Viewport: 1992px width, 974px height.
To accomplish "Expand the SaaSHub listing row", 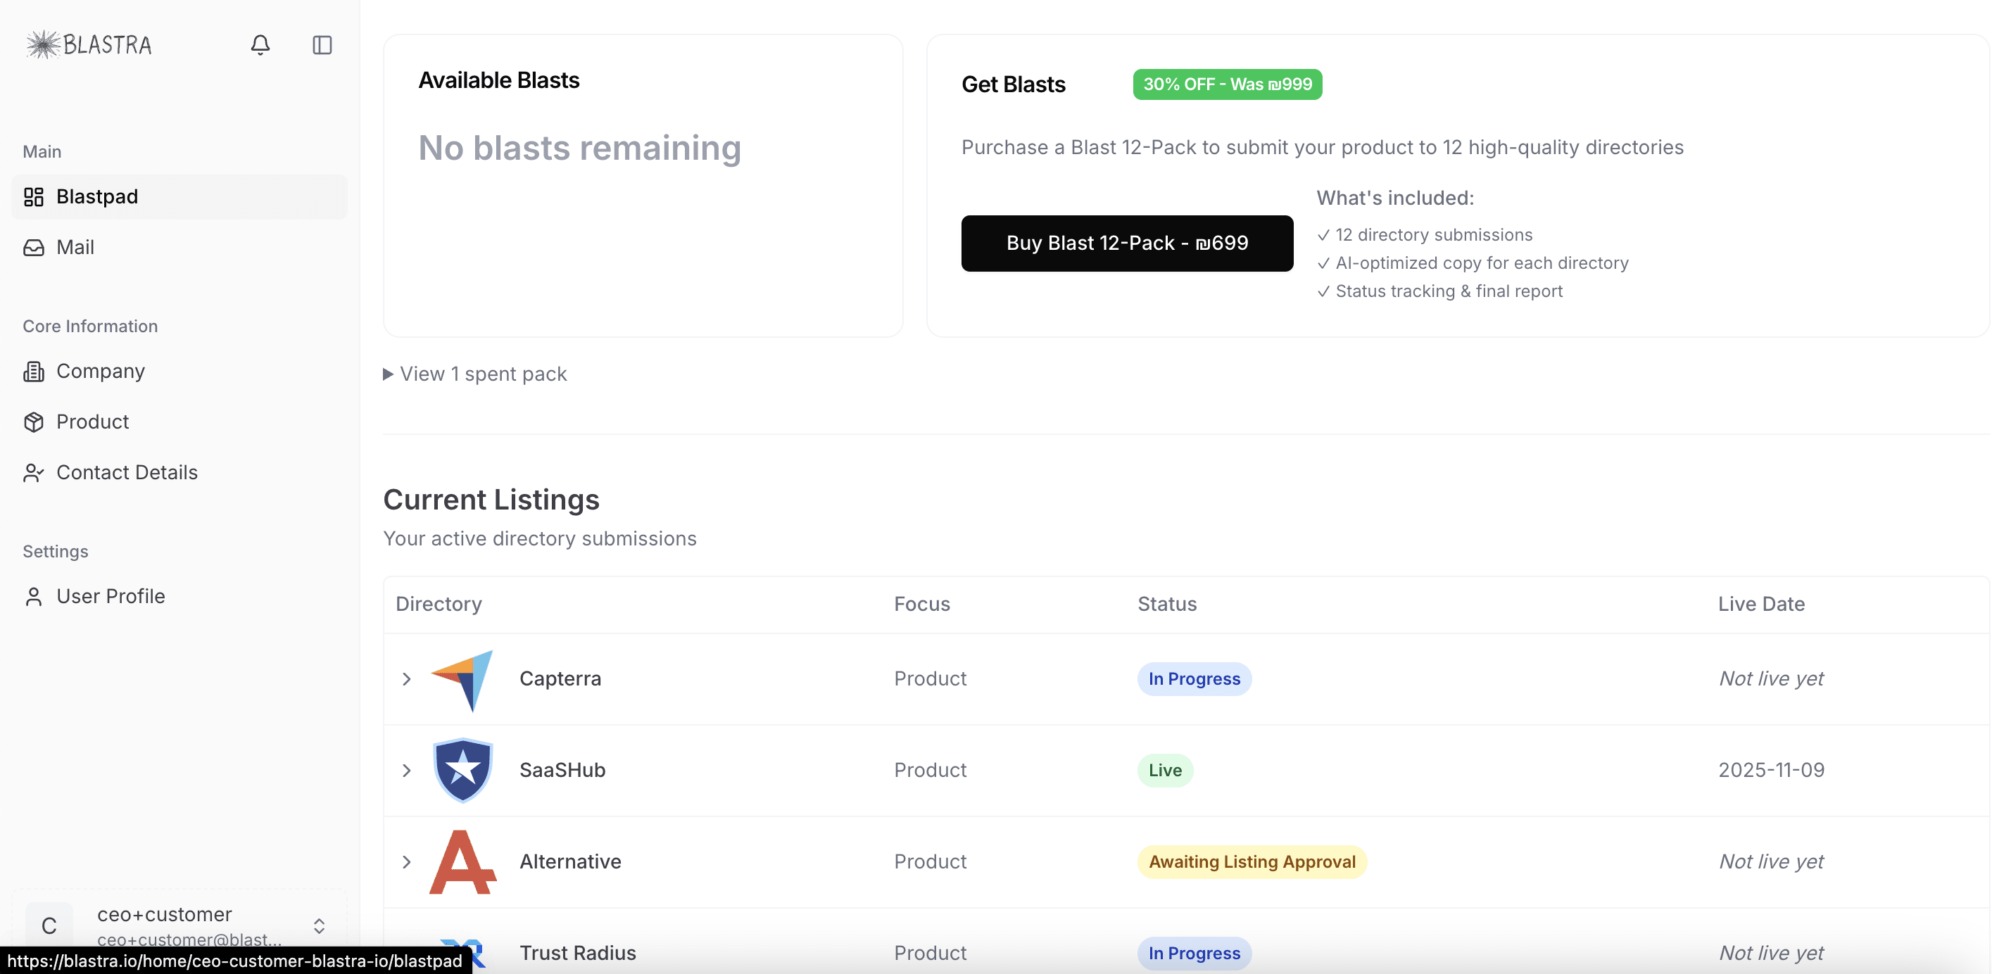I will pos(407,770).
